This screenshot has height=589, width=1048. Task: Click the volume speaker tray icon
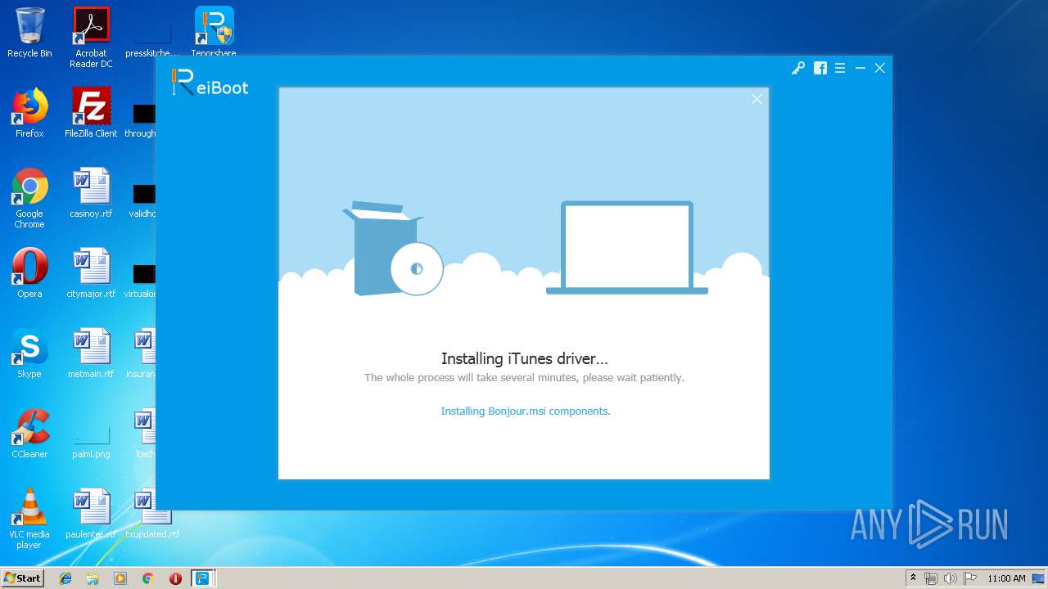point(951,578)
